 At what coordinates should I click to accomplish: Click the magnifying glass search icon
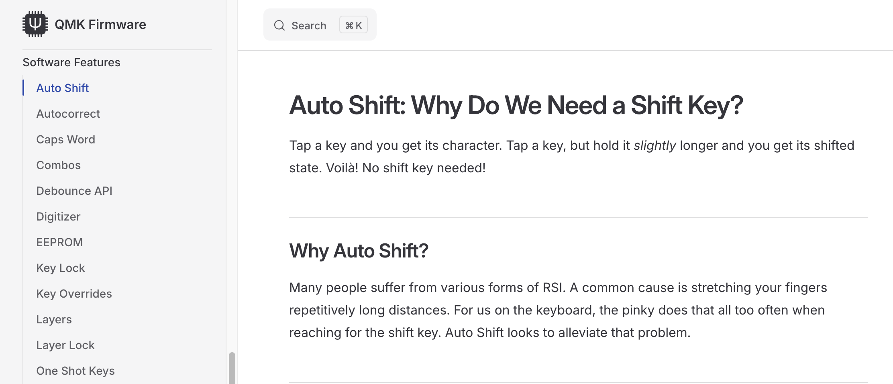point(279,25)
